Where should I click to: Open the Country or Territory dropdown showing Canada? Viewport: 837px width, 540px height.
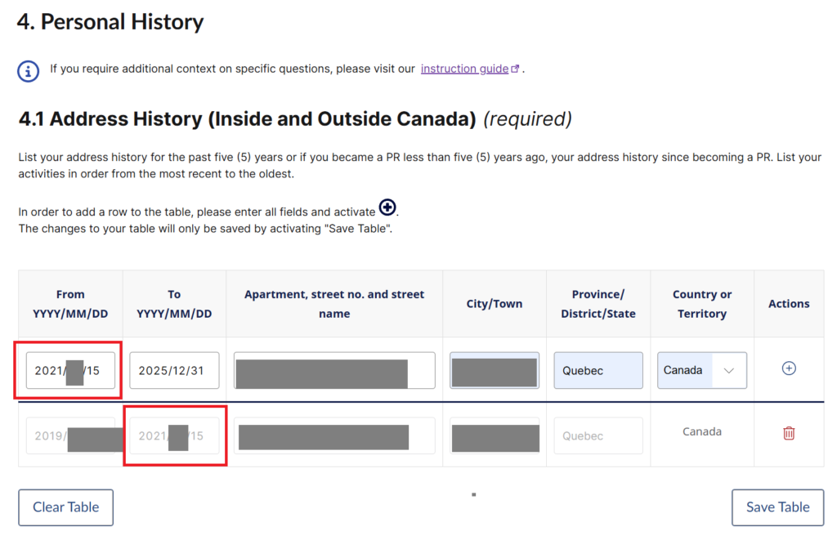701,370
